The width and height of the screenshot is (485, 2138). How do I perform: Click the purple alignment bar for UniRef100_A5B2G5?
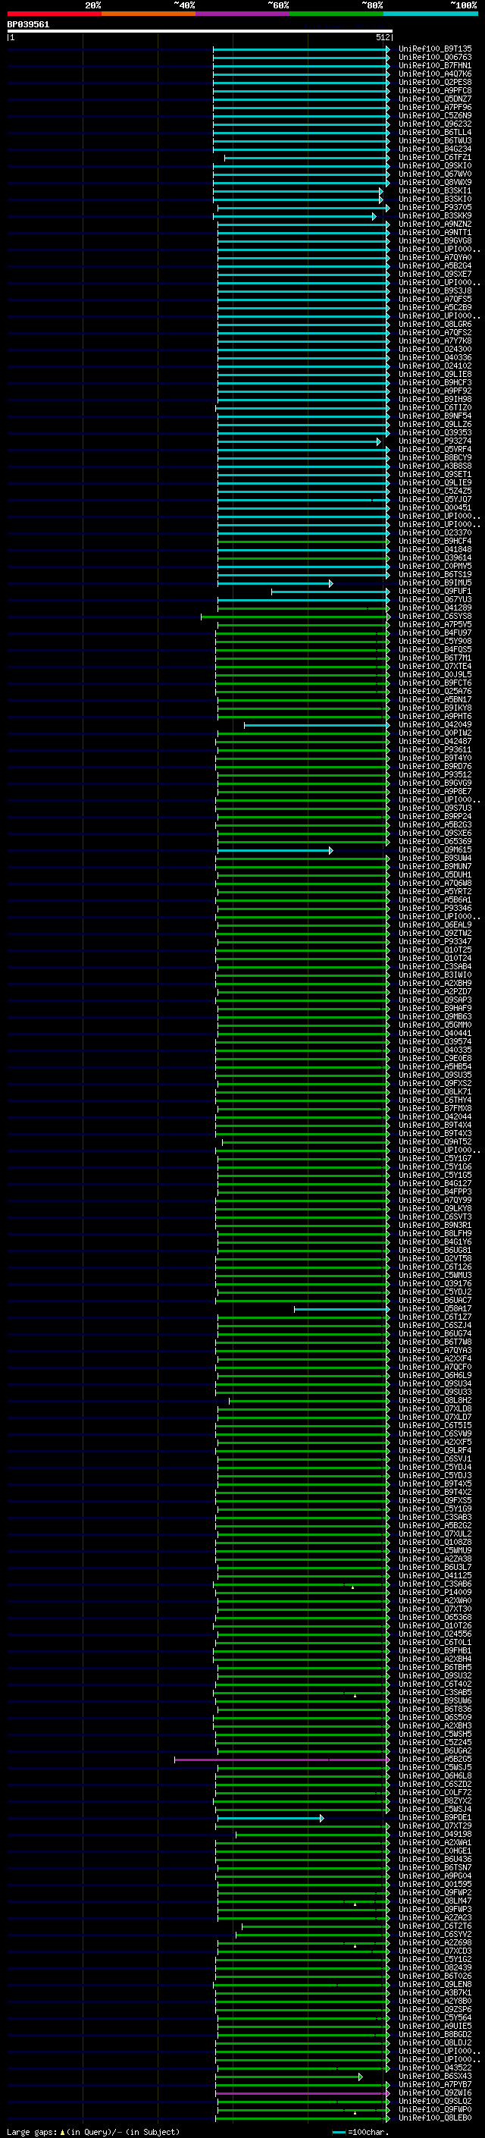(282, 1760)
